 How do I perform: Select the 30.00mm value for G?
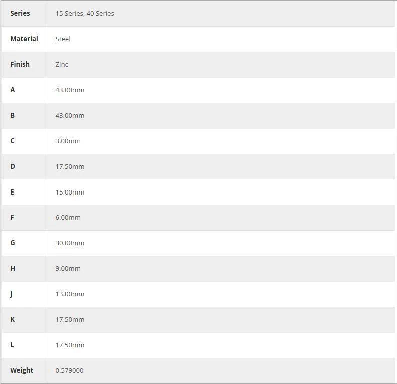[x=70, y=243]
